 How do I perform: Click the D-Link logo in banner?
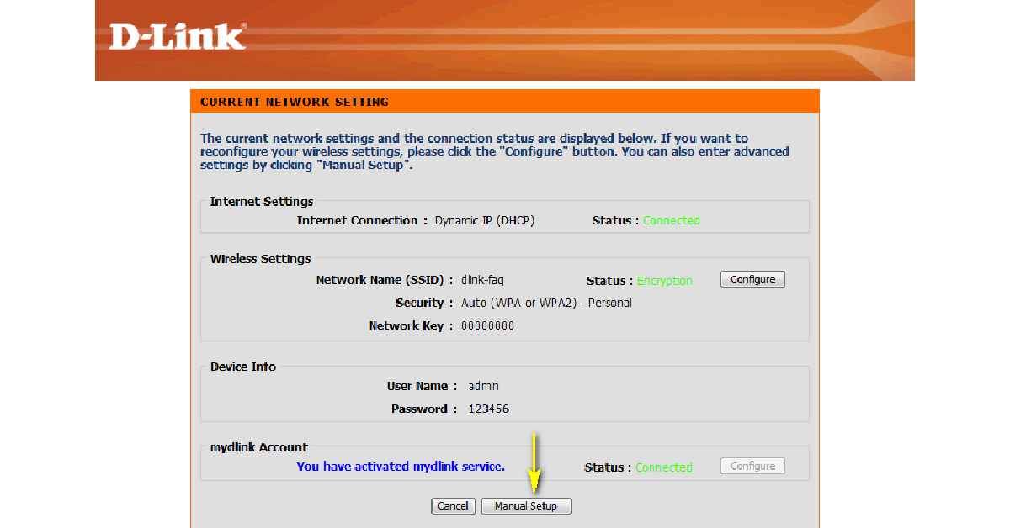click(178, 38)
